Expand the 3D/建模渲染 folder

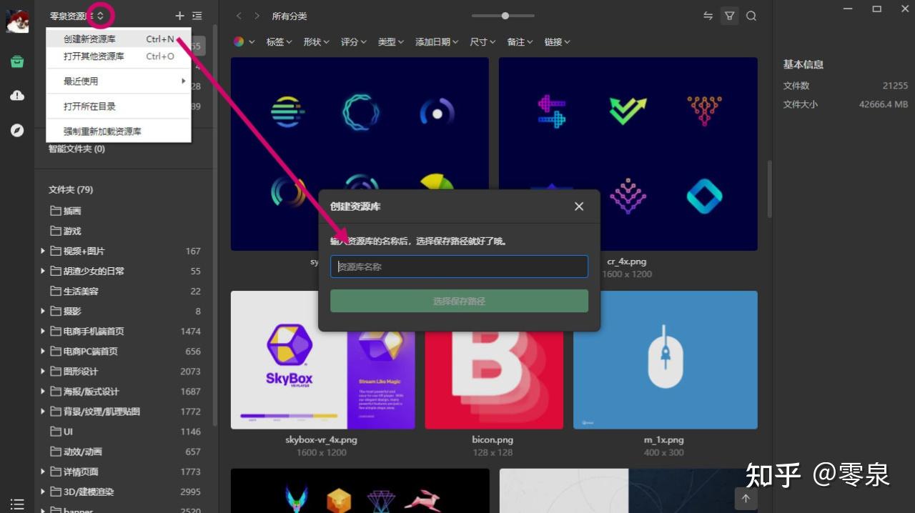[x=43, y=491]
